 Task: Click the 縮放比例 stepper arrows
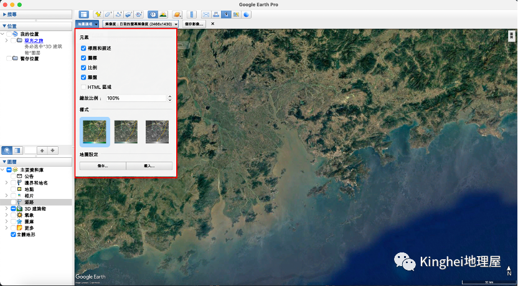coord(170,98)
